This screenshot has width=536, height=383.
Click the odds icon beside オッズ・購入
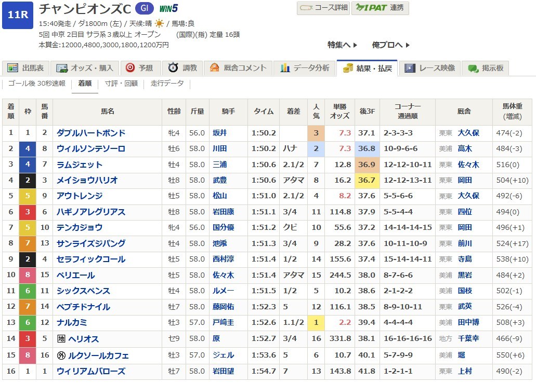62,68
